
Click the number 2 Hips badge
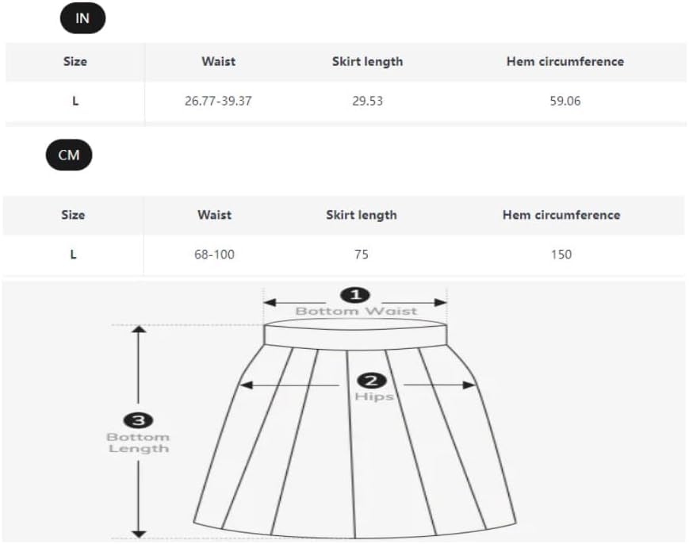click(374, 380)
